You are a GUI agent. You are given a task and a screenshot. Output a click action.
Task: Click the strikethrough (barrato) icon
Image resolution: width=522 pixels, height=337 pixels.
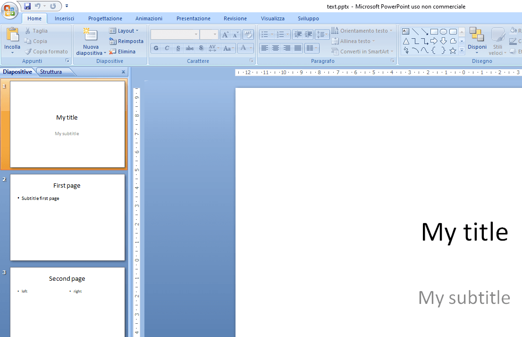(189, 48)
